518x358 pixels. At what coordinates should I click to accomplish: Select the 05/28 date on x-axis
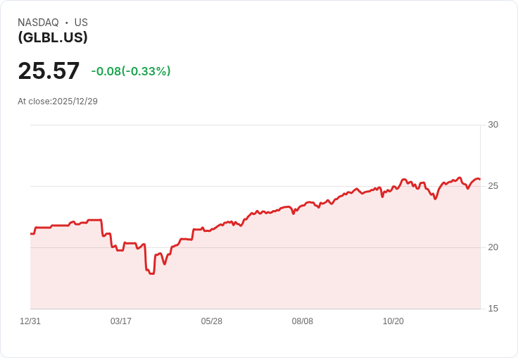(x=212, y=321)
